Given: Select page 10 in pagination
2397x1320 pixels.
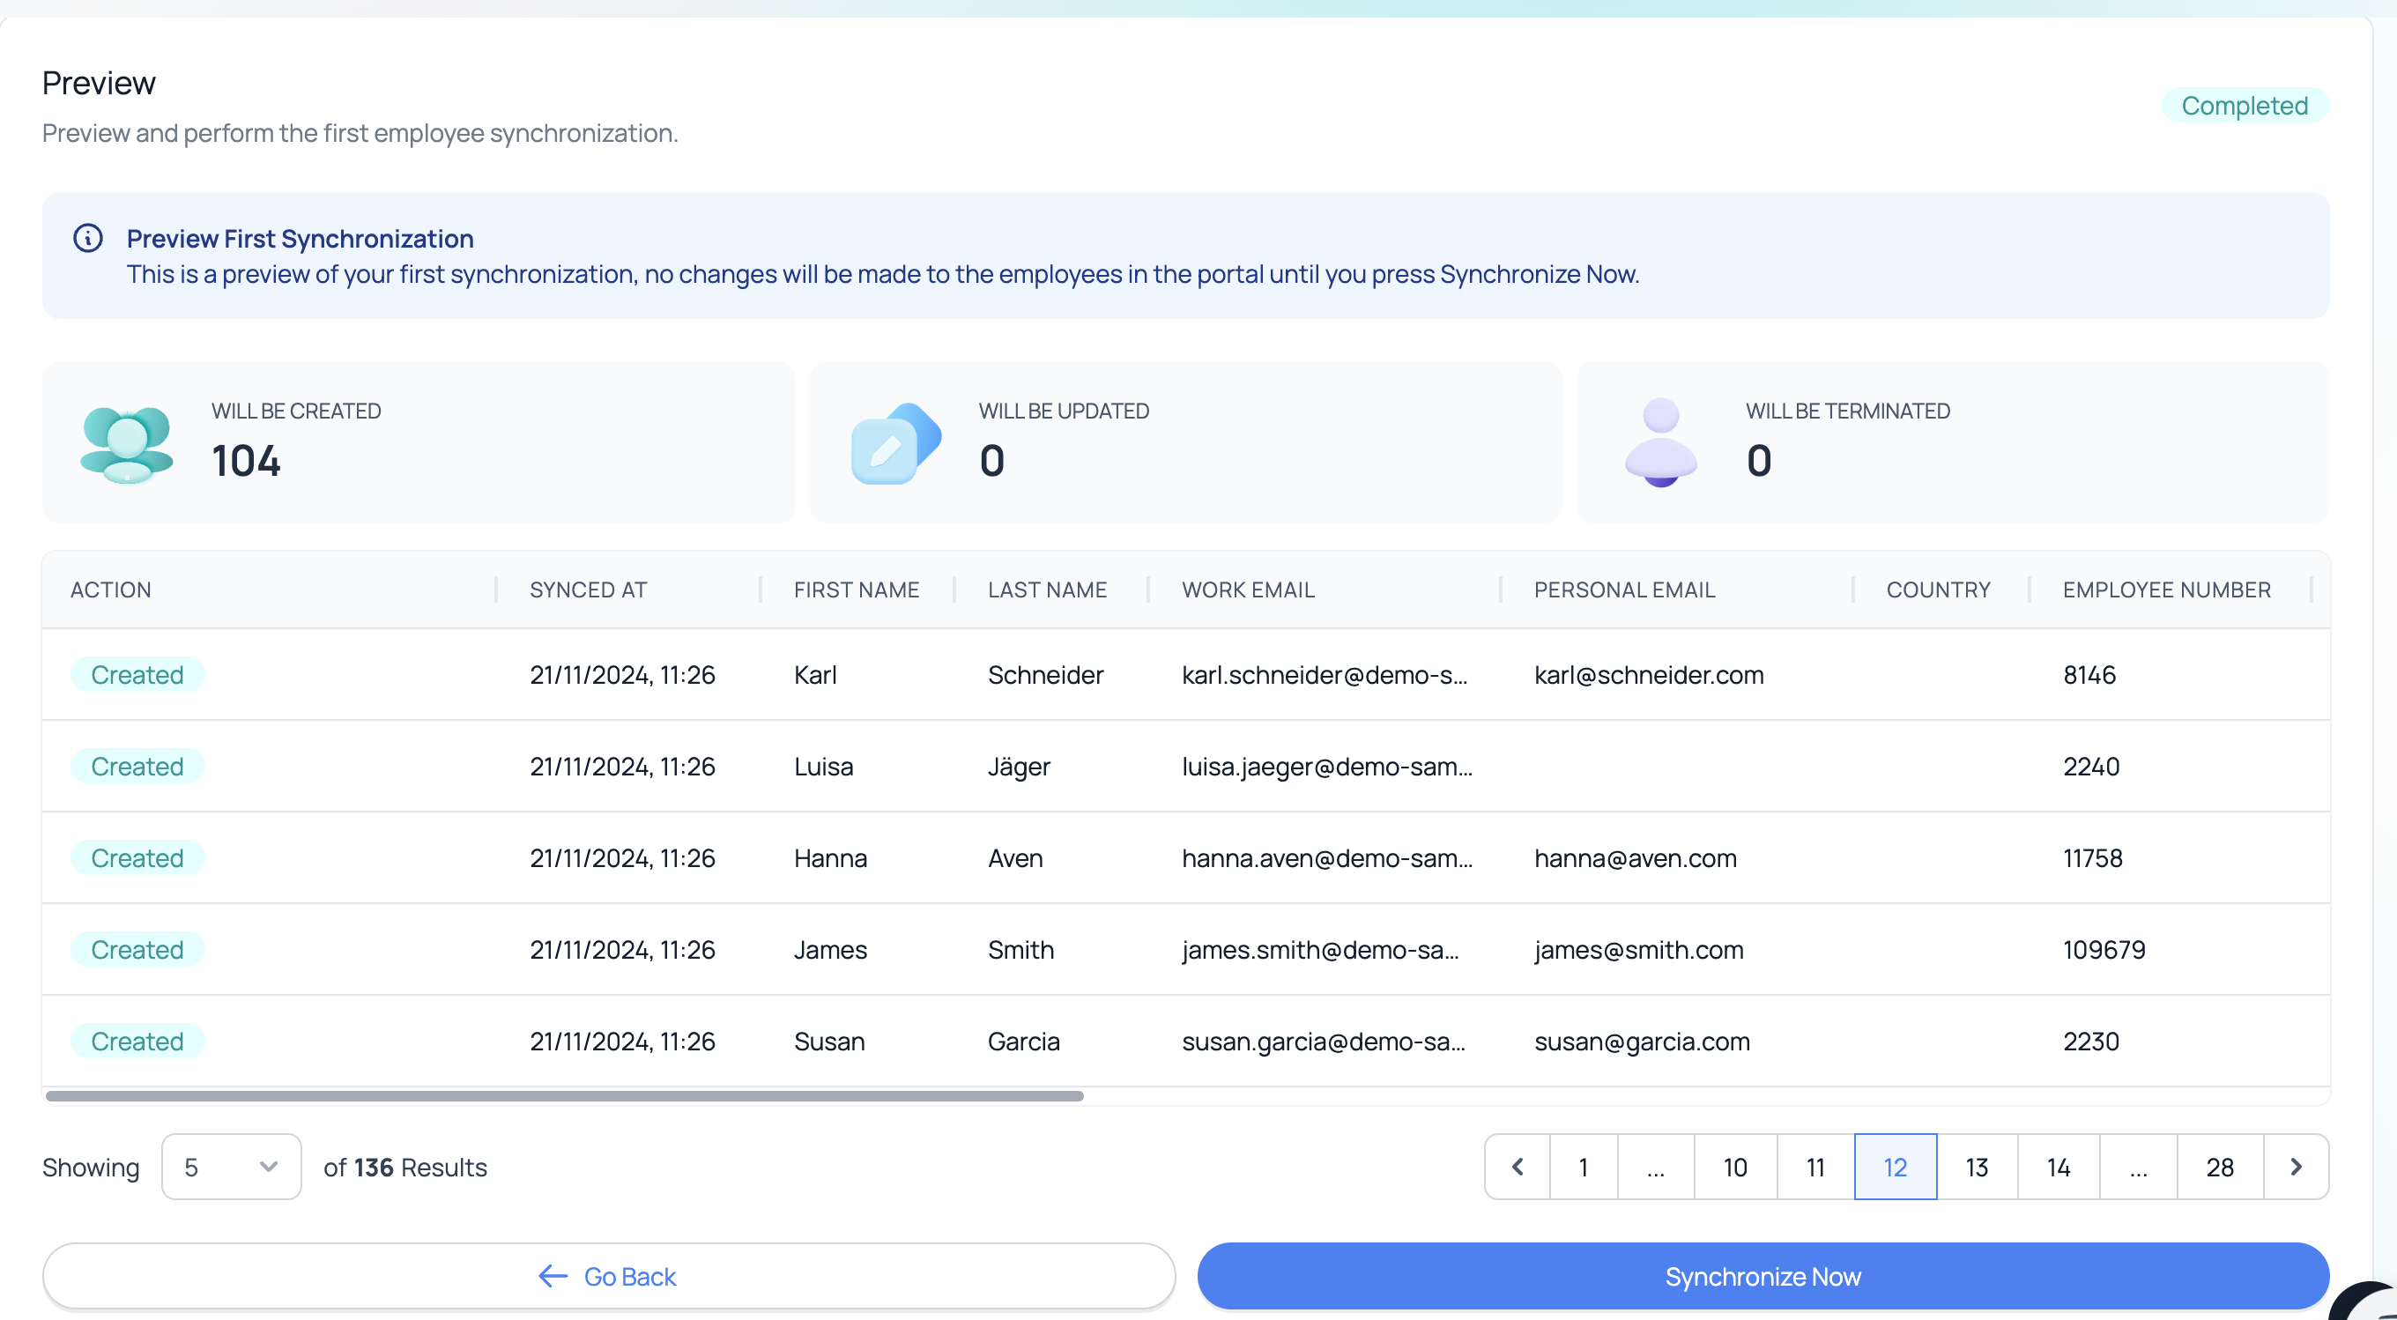Looking at the screenshot, I should 1734,1167.
